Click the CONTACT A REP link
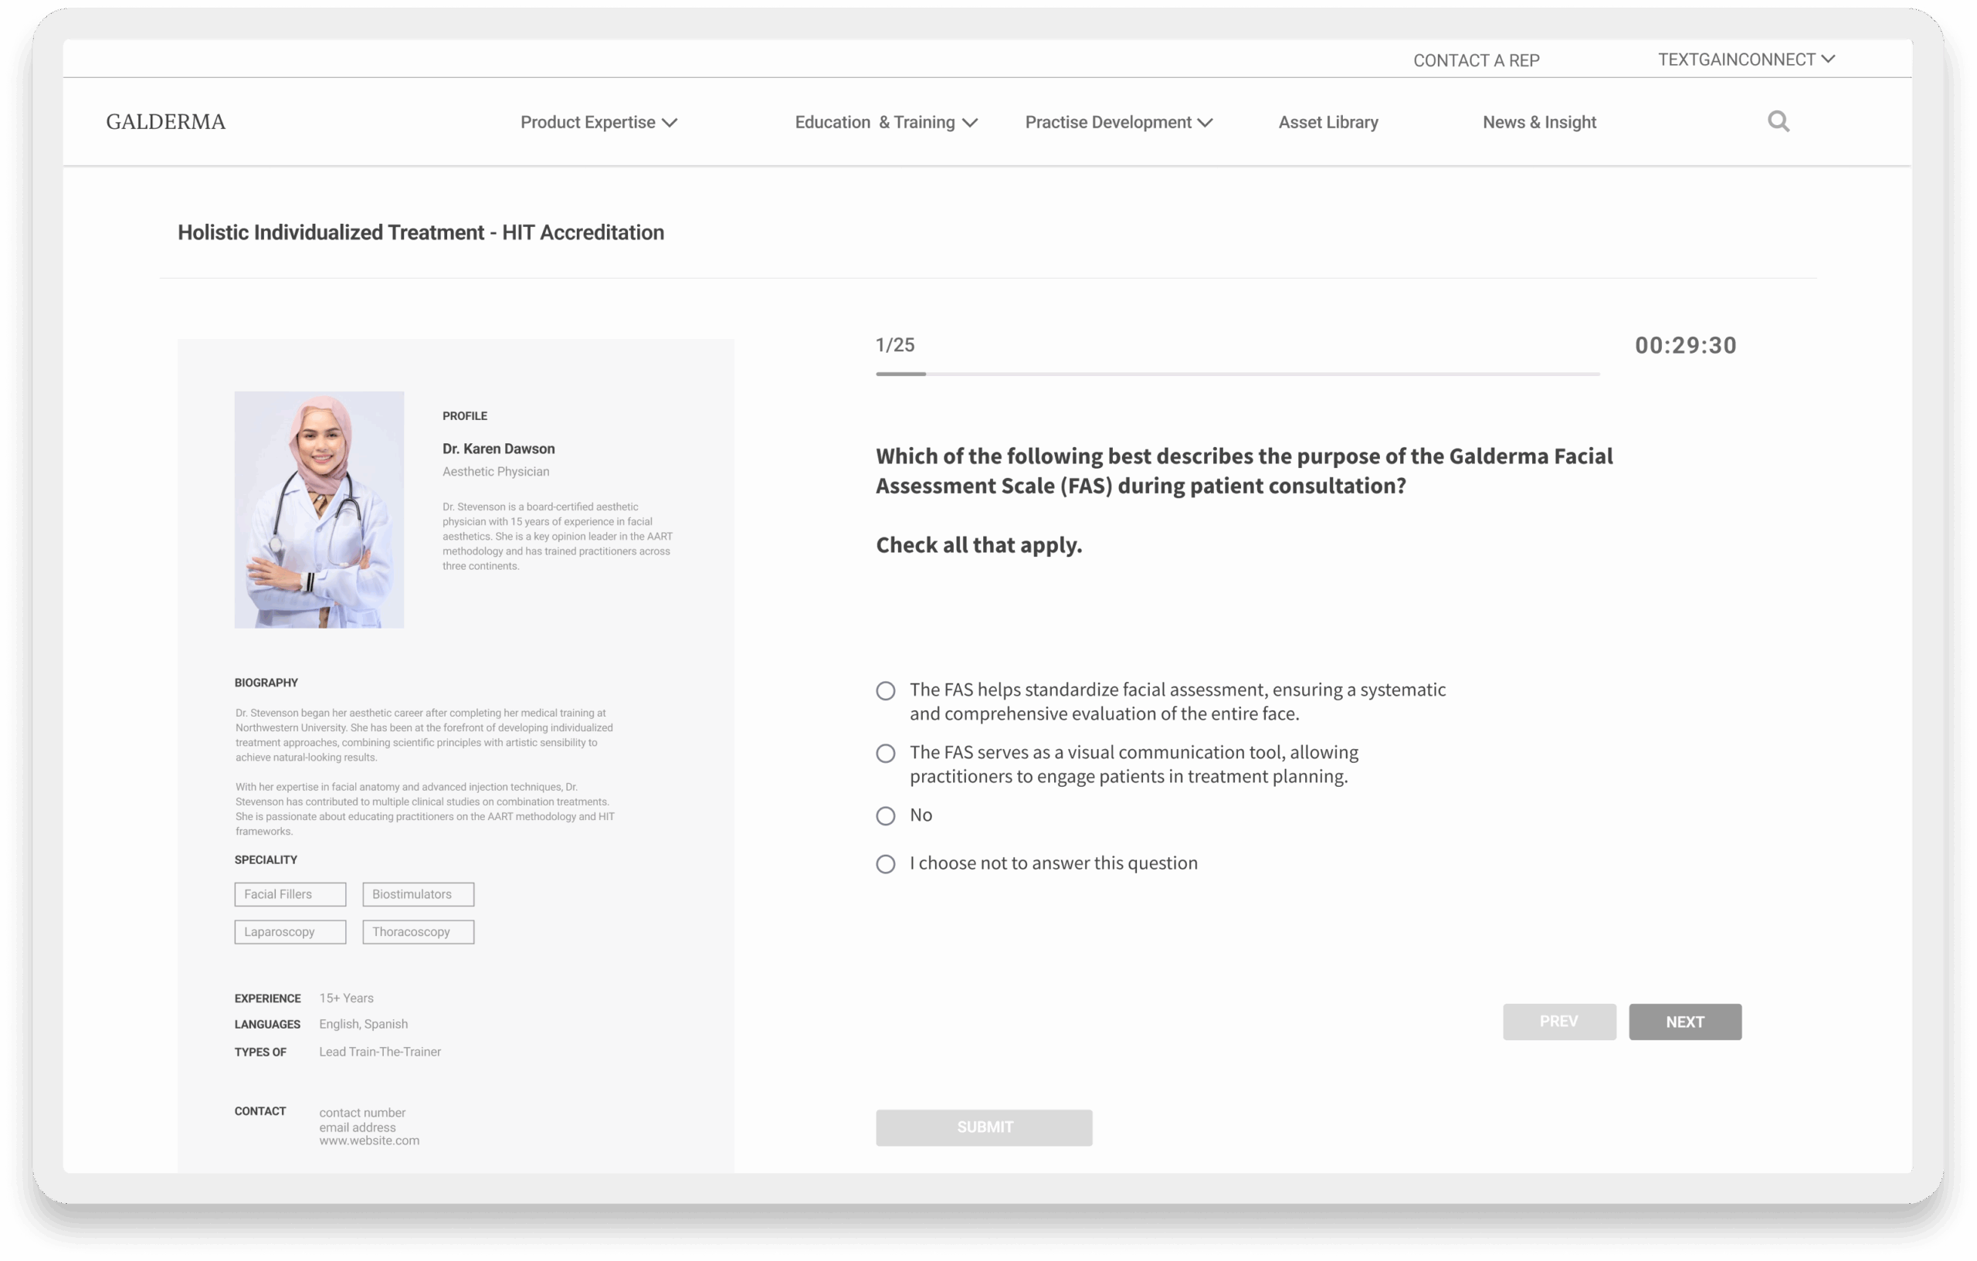The width and height of the screenshot is (1977, 1261). [x=1476, y=60]
